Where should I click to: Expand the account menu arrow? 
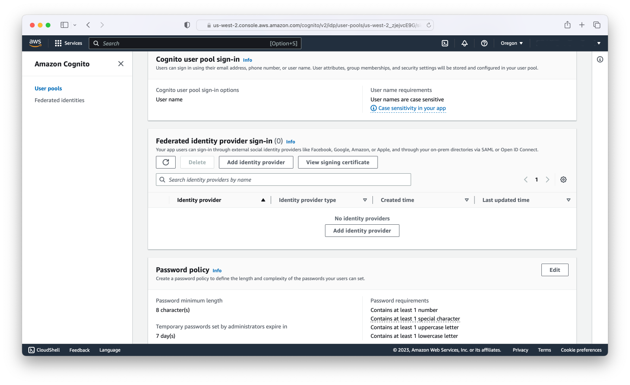click(599, 43)
